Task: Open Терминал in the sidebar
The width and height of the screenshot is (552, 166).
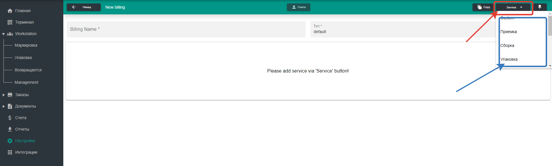Action: point(24,22)
